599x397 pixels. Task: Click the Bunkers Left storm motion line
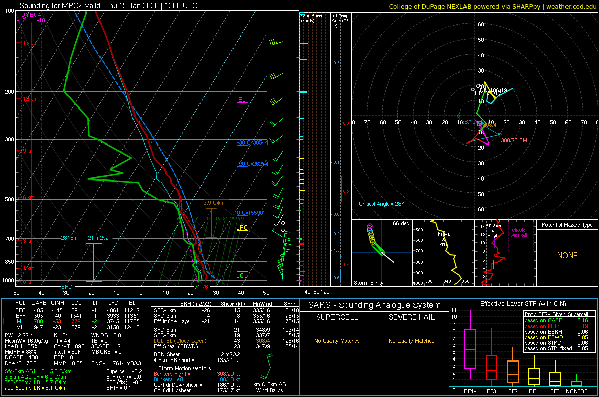(197, 379)
